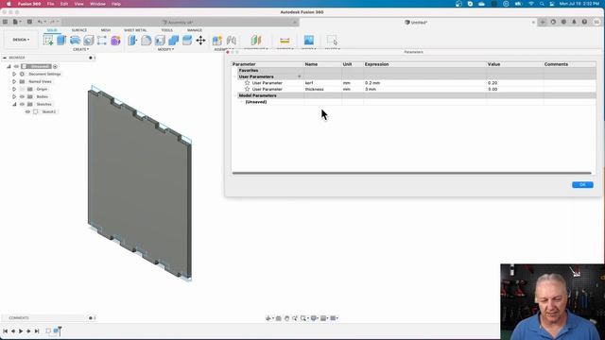This screenshot has width=605, height=340.
Task: Toggle visibility of Origin folder
Action: pos(22,89)
